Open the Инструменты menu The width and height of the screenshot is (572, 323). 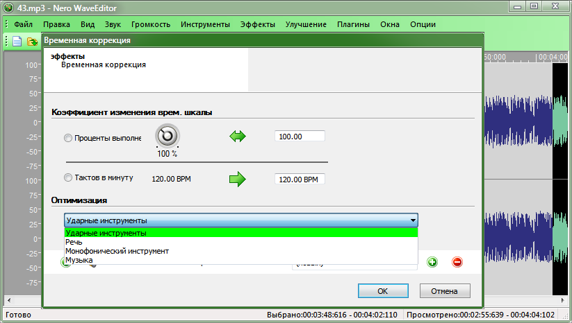coord(205,24)
